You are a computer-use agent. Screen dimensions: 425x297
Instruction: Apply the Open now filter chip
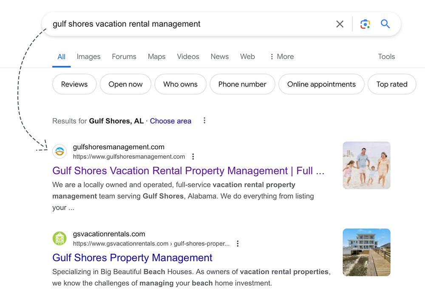click(125, 84)
